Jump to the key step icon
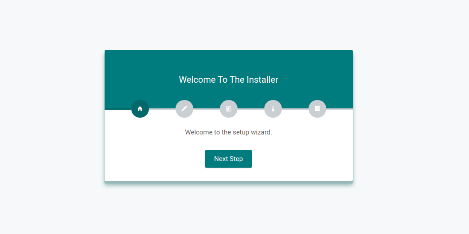The width and height of the screenshot is (469, 234). tap(273, 109)
